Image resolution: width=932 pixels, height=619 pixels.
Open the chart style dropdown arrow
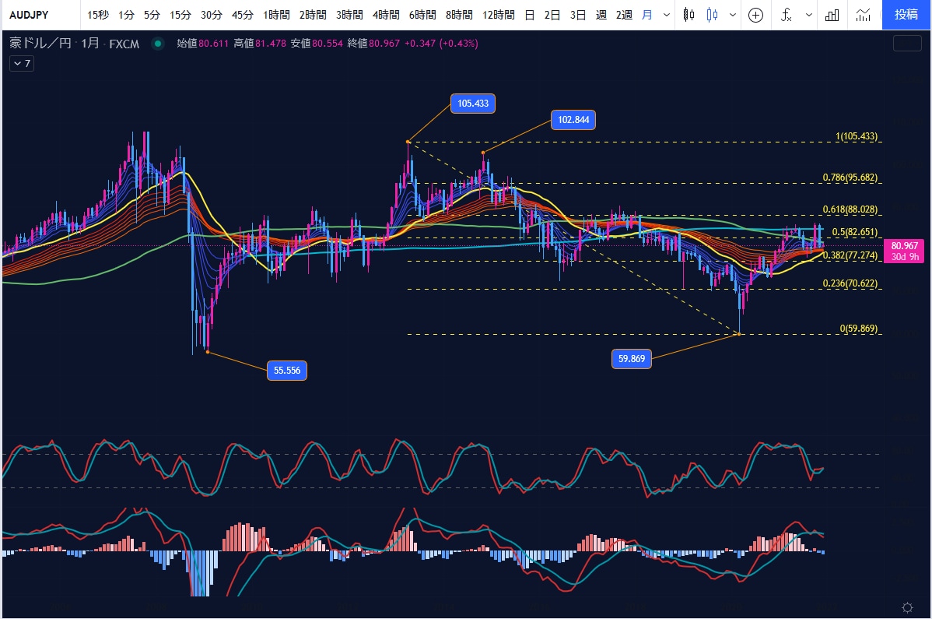[x=733, y=15]
